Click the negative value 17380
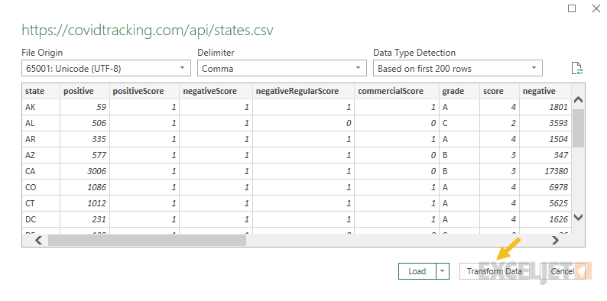The width and height of the screenshot is (607, 301). [x=545, y=171]
